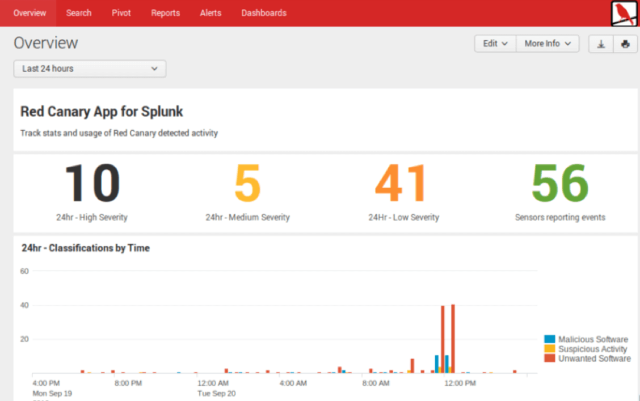Screen dimensions: 640x401
Task: Click the High Severity count 10
Action: 92,184
